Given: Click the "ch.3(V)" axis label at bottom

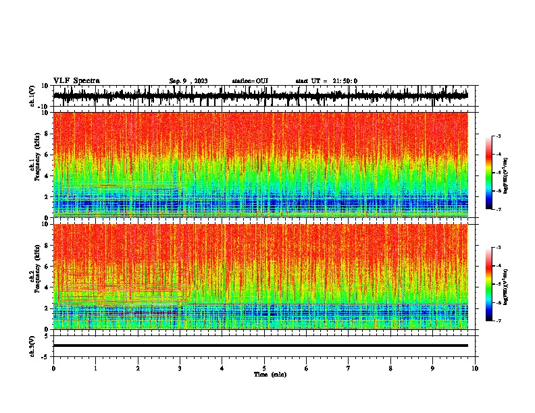Looking at the screenshot, I should coord(32,346).
